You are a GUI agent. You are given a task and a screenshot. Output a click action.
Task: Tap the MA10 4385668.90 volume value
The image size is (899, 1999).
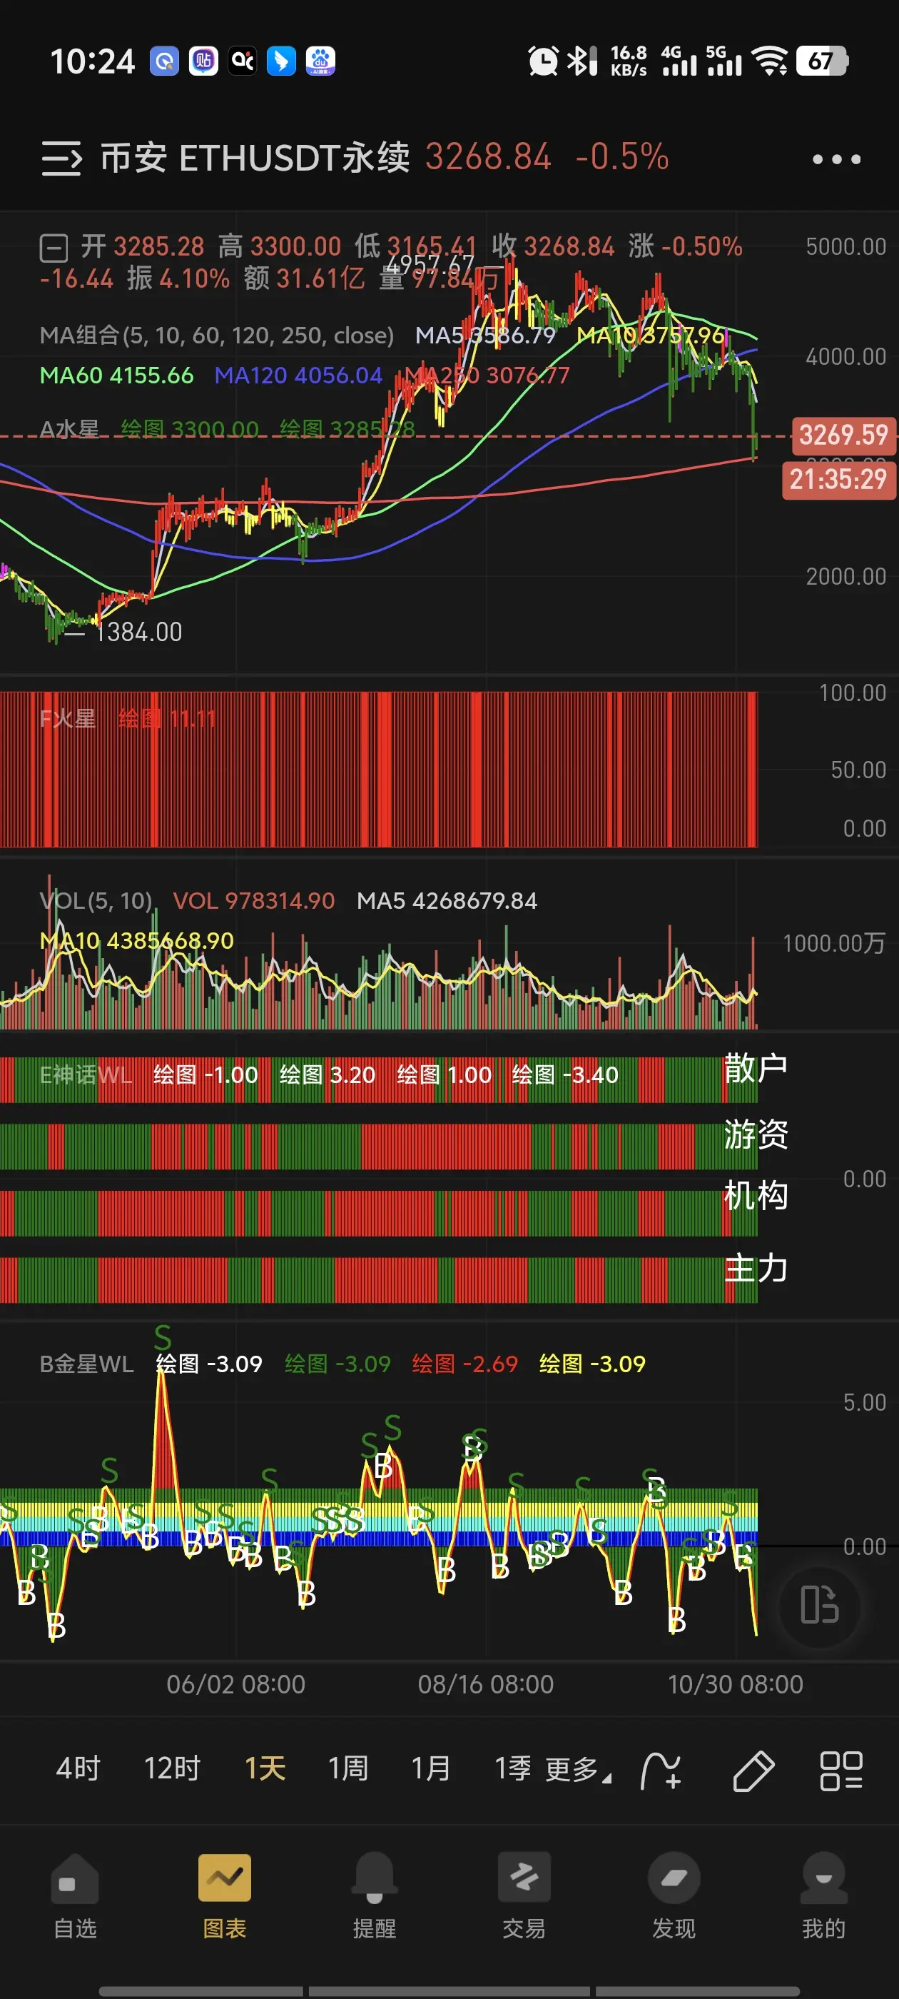(x=136, y=940)
